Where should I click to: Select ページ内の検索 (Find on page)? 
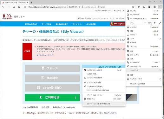click(x=144, y=63)
